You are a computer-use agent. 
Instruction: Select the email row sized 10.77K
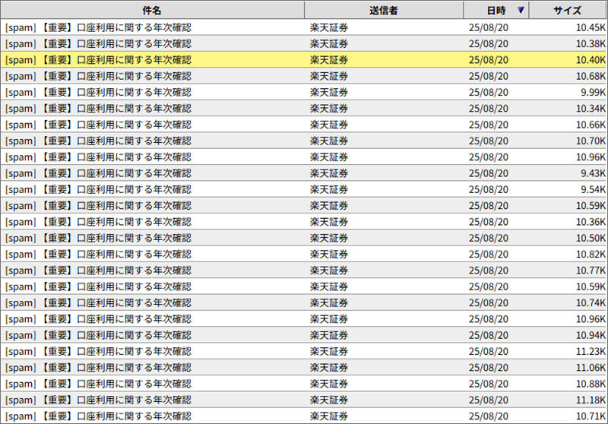[x=303, y=271]
